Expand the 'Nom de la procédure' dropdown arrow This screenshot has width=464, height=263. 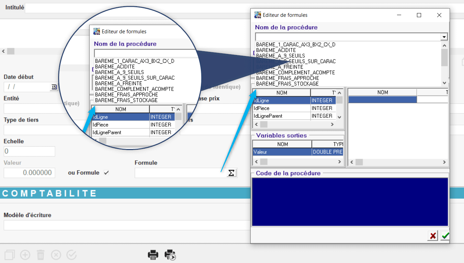tap(444, 37)
